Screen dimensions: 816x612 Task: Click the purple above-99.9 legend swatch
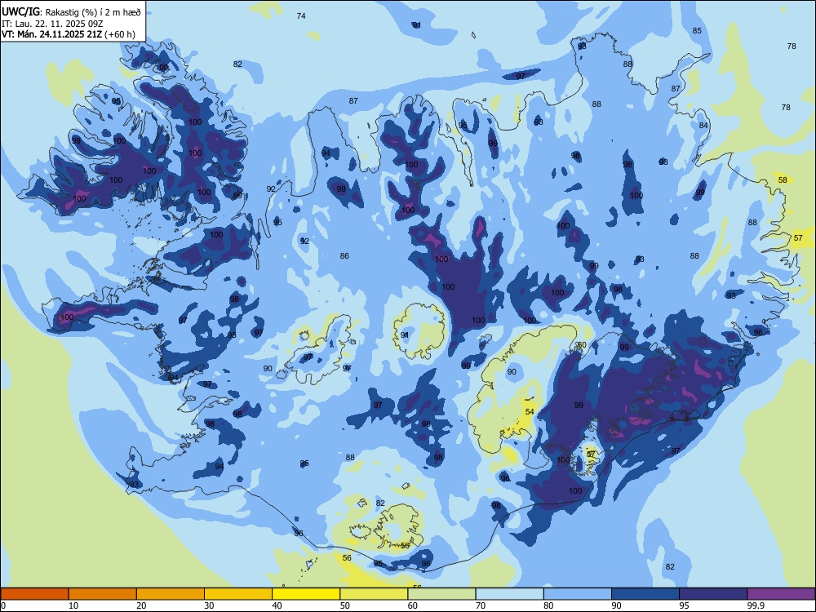coord(781,594)
